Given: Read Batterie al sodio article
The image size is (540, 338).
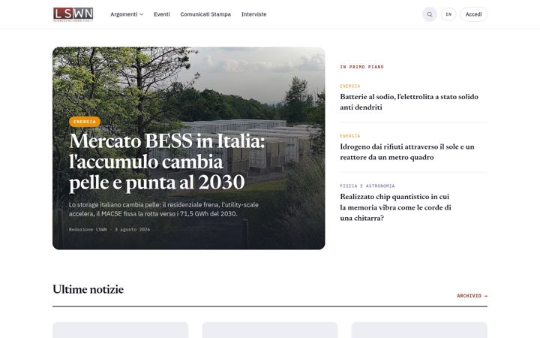Looking at the screenshot, I should point(409,101).
